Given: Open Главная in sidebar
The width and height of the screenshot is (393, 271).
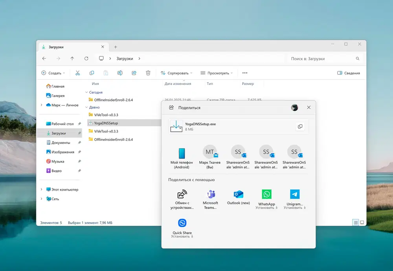Looking at the screenshot, I should [55, 86].
